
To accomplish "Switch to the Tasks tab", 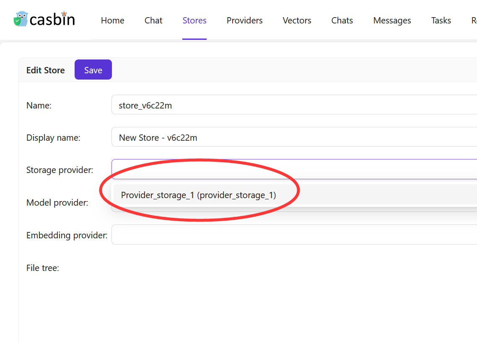I will [441, 21].
